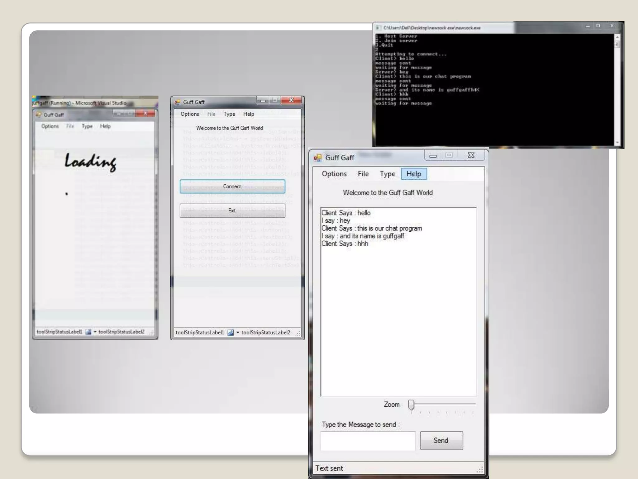Open File menu in the chat window
Screen dimensions: 638x479
pos(363,174)
